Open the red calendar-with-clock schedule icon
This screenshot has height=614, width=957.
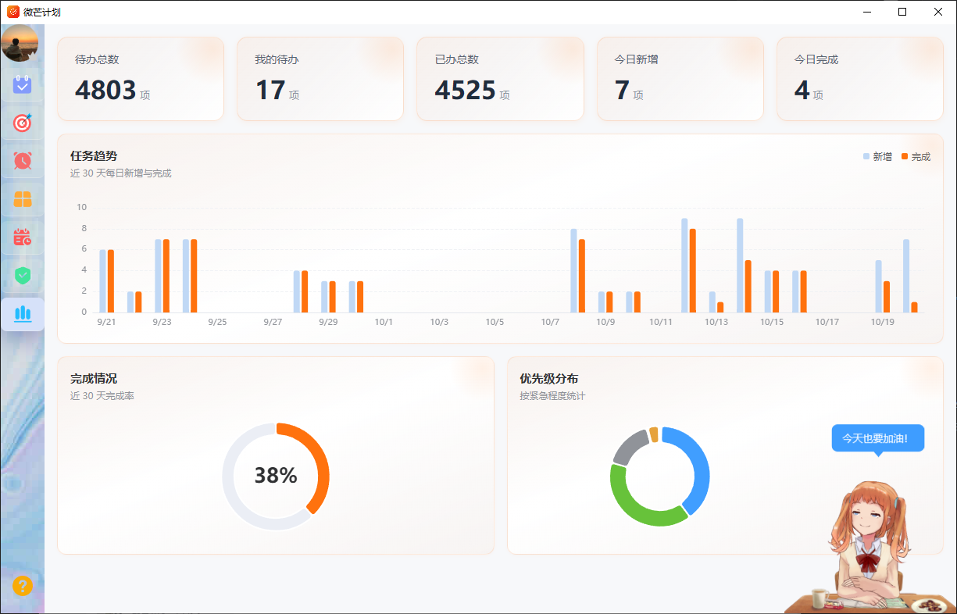click(x=23, y=237)
